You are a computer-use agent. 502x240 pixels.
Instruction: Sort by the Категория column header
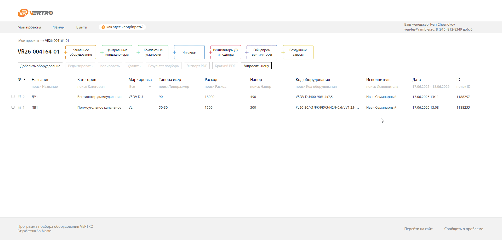pyautogui.click(x=87, y=80)
